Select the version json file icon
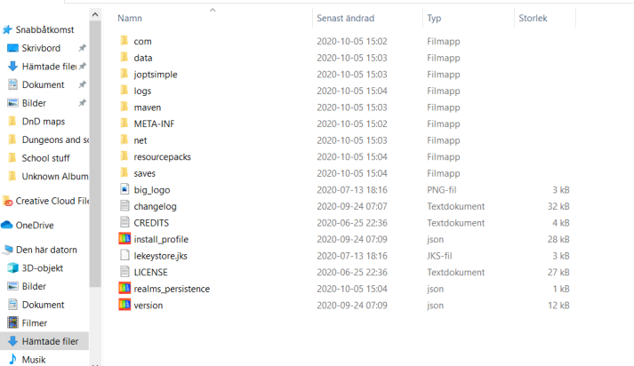This screenshot has height=366, width=634. pyautogui.click(x=124, y=305)
